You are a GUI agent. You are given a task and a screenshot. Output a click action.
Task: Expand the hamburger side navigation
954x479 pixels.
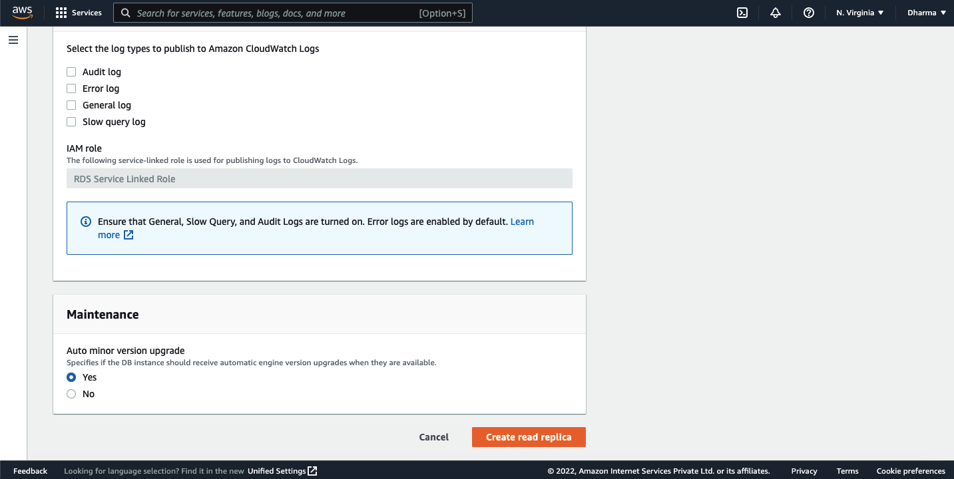coord(13,40)
